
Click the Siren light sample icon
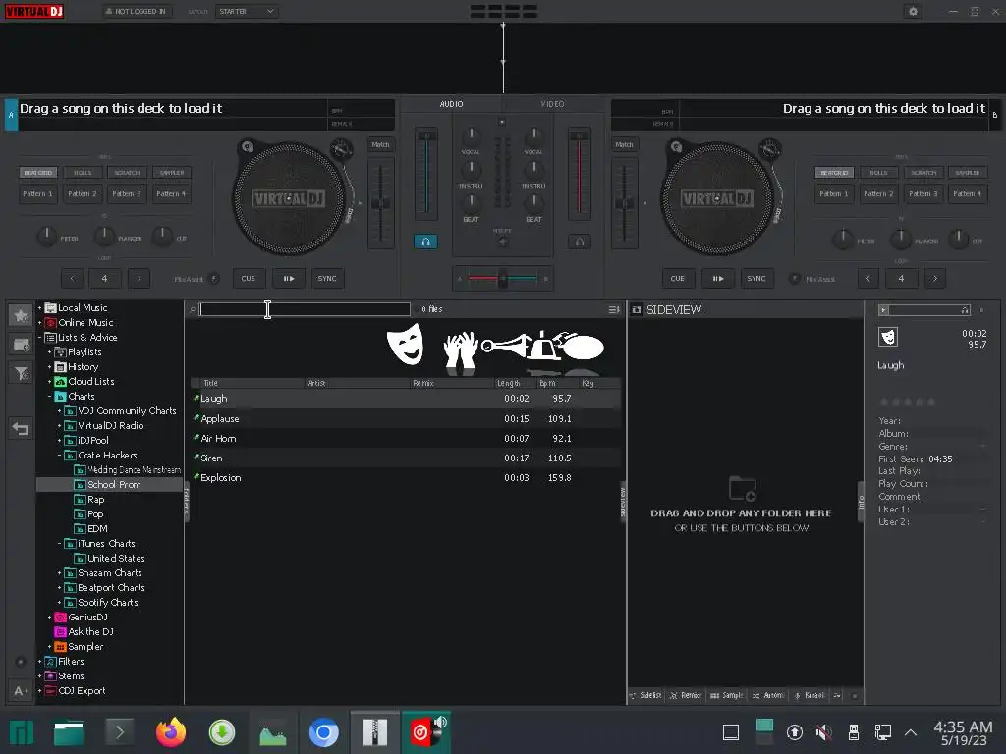[x=542, y=347]
